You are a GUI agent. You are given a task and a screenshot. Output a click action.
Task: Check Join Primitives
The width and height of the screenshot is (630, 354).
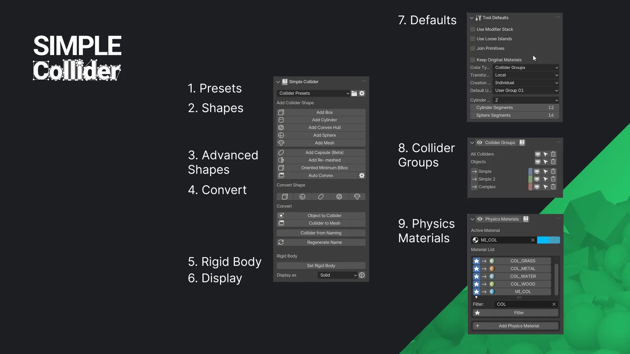click(472, 48)
